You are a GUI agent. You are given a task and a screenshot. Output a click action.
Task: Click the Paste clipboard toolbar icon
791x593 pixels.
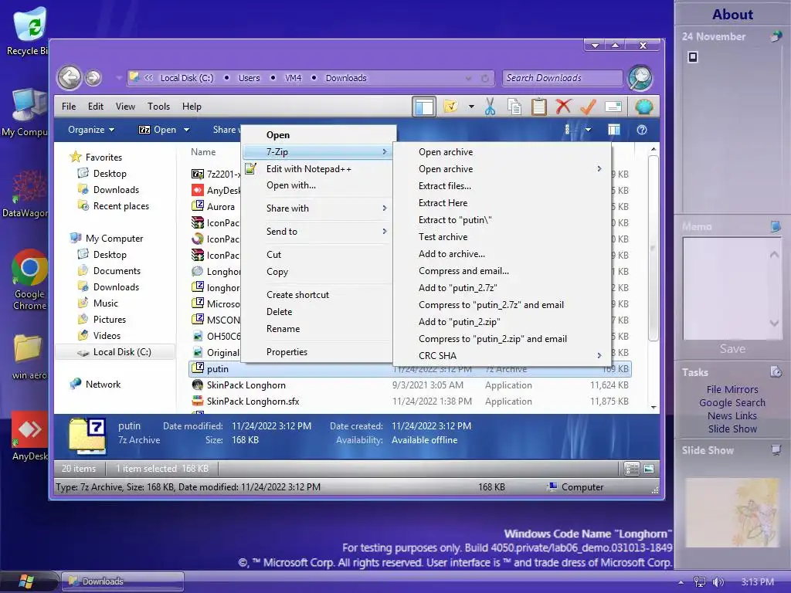pyautogui.click(x=538, y=107)
